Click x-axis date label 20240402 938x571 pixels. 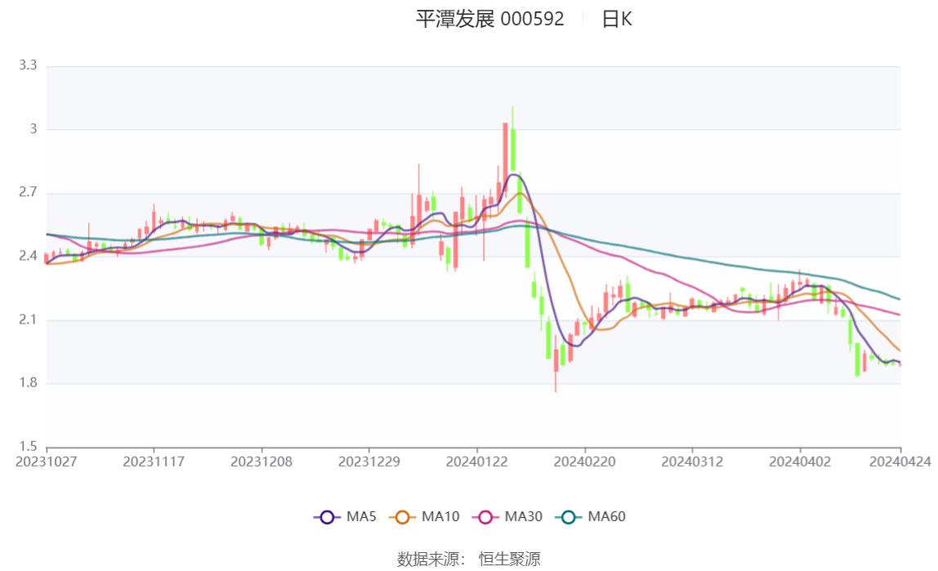800,462
